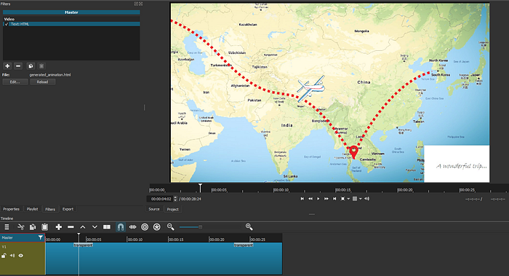Select the transparent clip on V1
The width and height of the screenshot is (509, 276).
point(164,259)
